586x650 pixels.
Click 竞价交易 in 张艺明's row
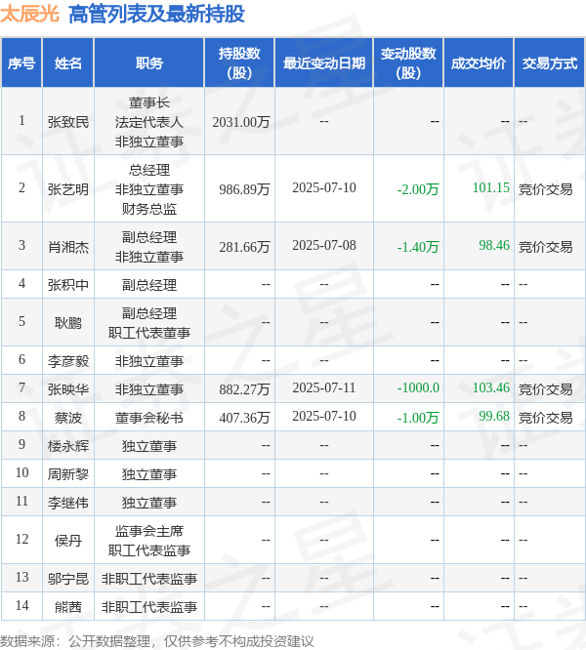point(545,189)
